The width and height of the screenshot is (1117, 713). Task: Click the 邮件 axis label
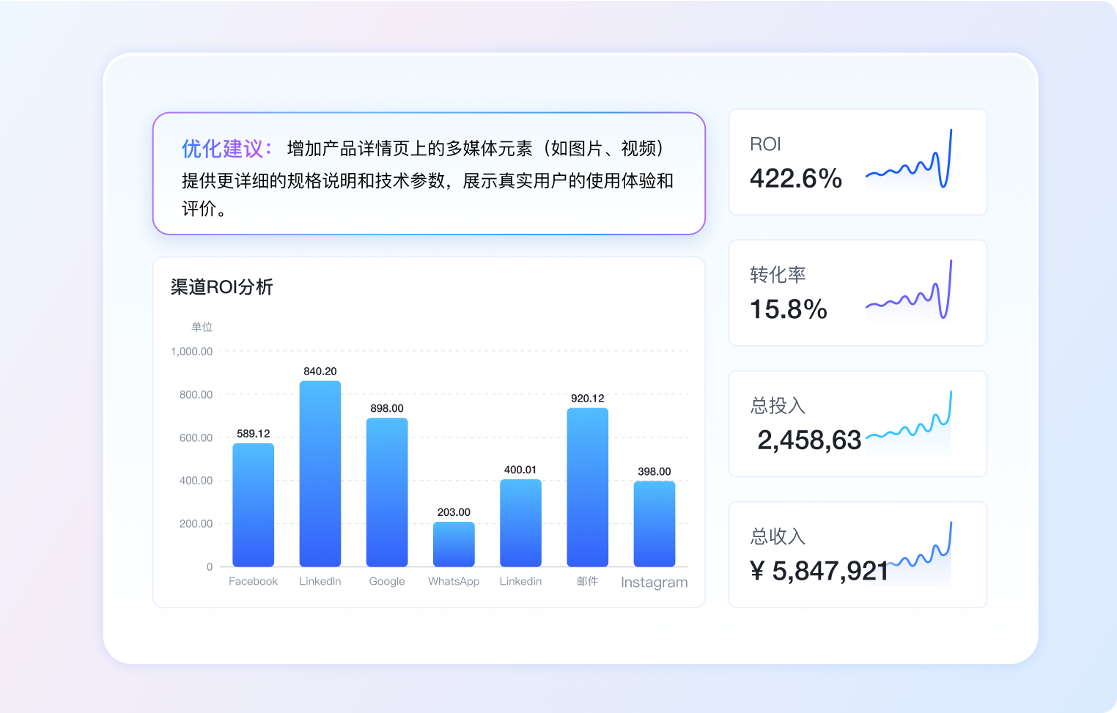pyautogui.click(x=588, y=581)
